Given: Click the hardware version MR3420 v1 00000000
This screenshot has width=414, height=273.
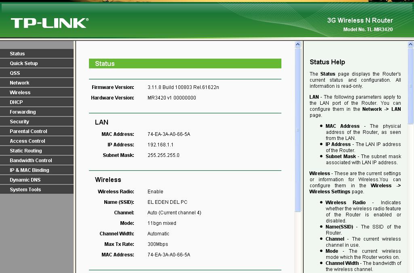Looking at the screenshot, I should [171, 98].
